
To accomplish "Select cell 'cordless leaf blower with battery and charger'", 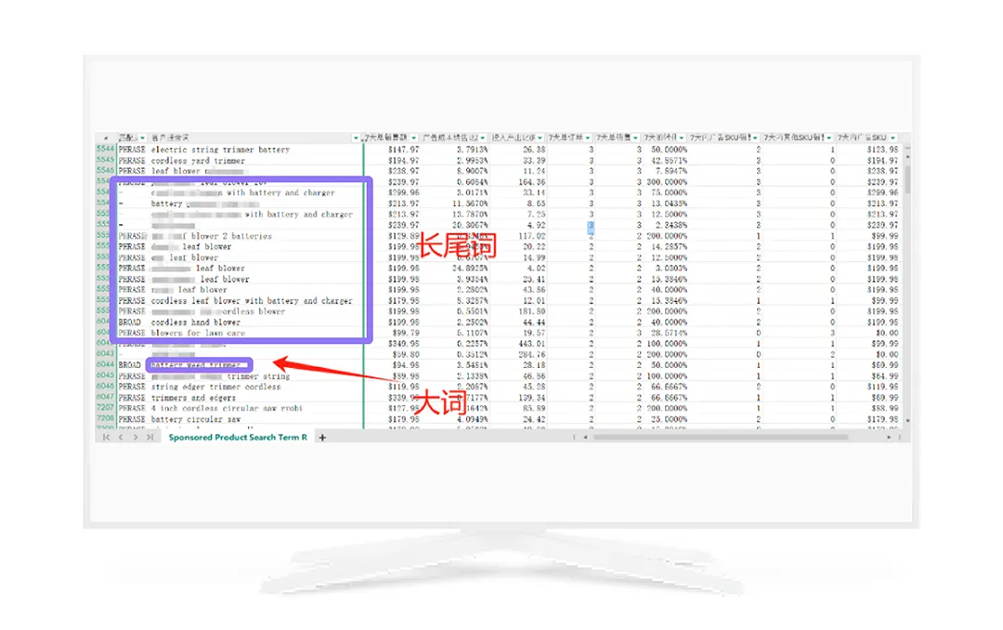I will click(252, 301).
